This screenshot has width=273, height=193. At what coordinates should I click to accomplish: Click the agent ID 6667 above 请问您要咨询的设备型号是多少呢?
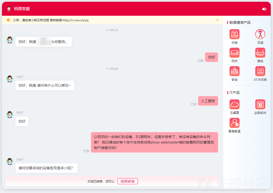tap(20, 159)
